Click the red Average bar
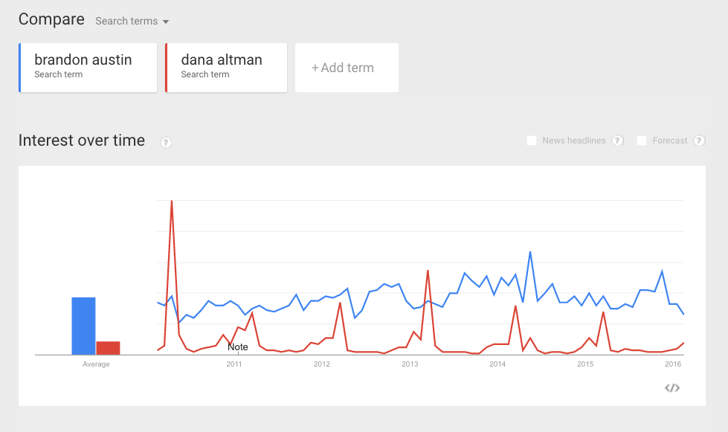 coord(108,348)
